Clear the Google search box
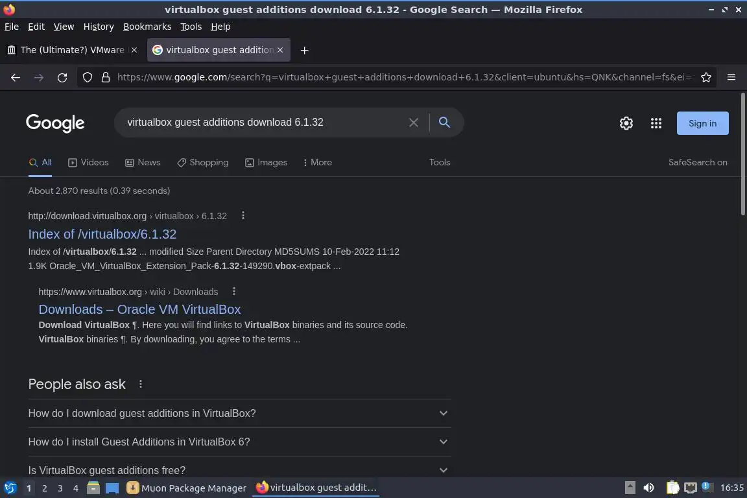This screenshot has height=498, width=747. (x=414, y=123)
